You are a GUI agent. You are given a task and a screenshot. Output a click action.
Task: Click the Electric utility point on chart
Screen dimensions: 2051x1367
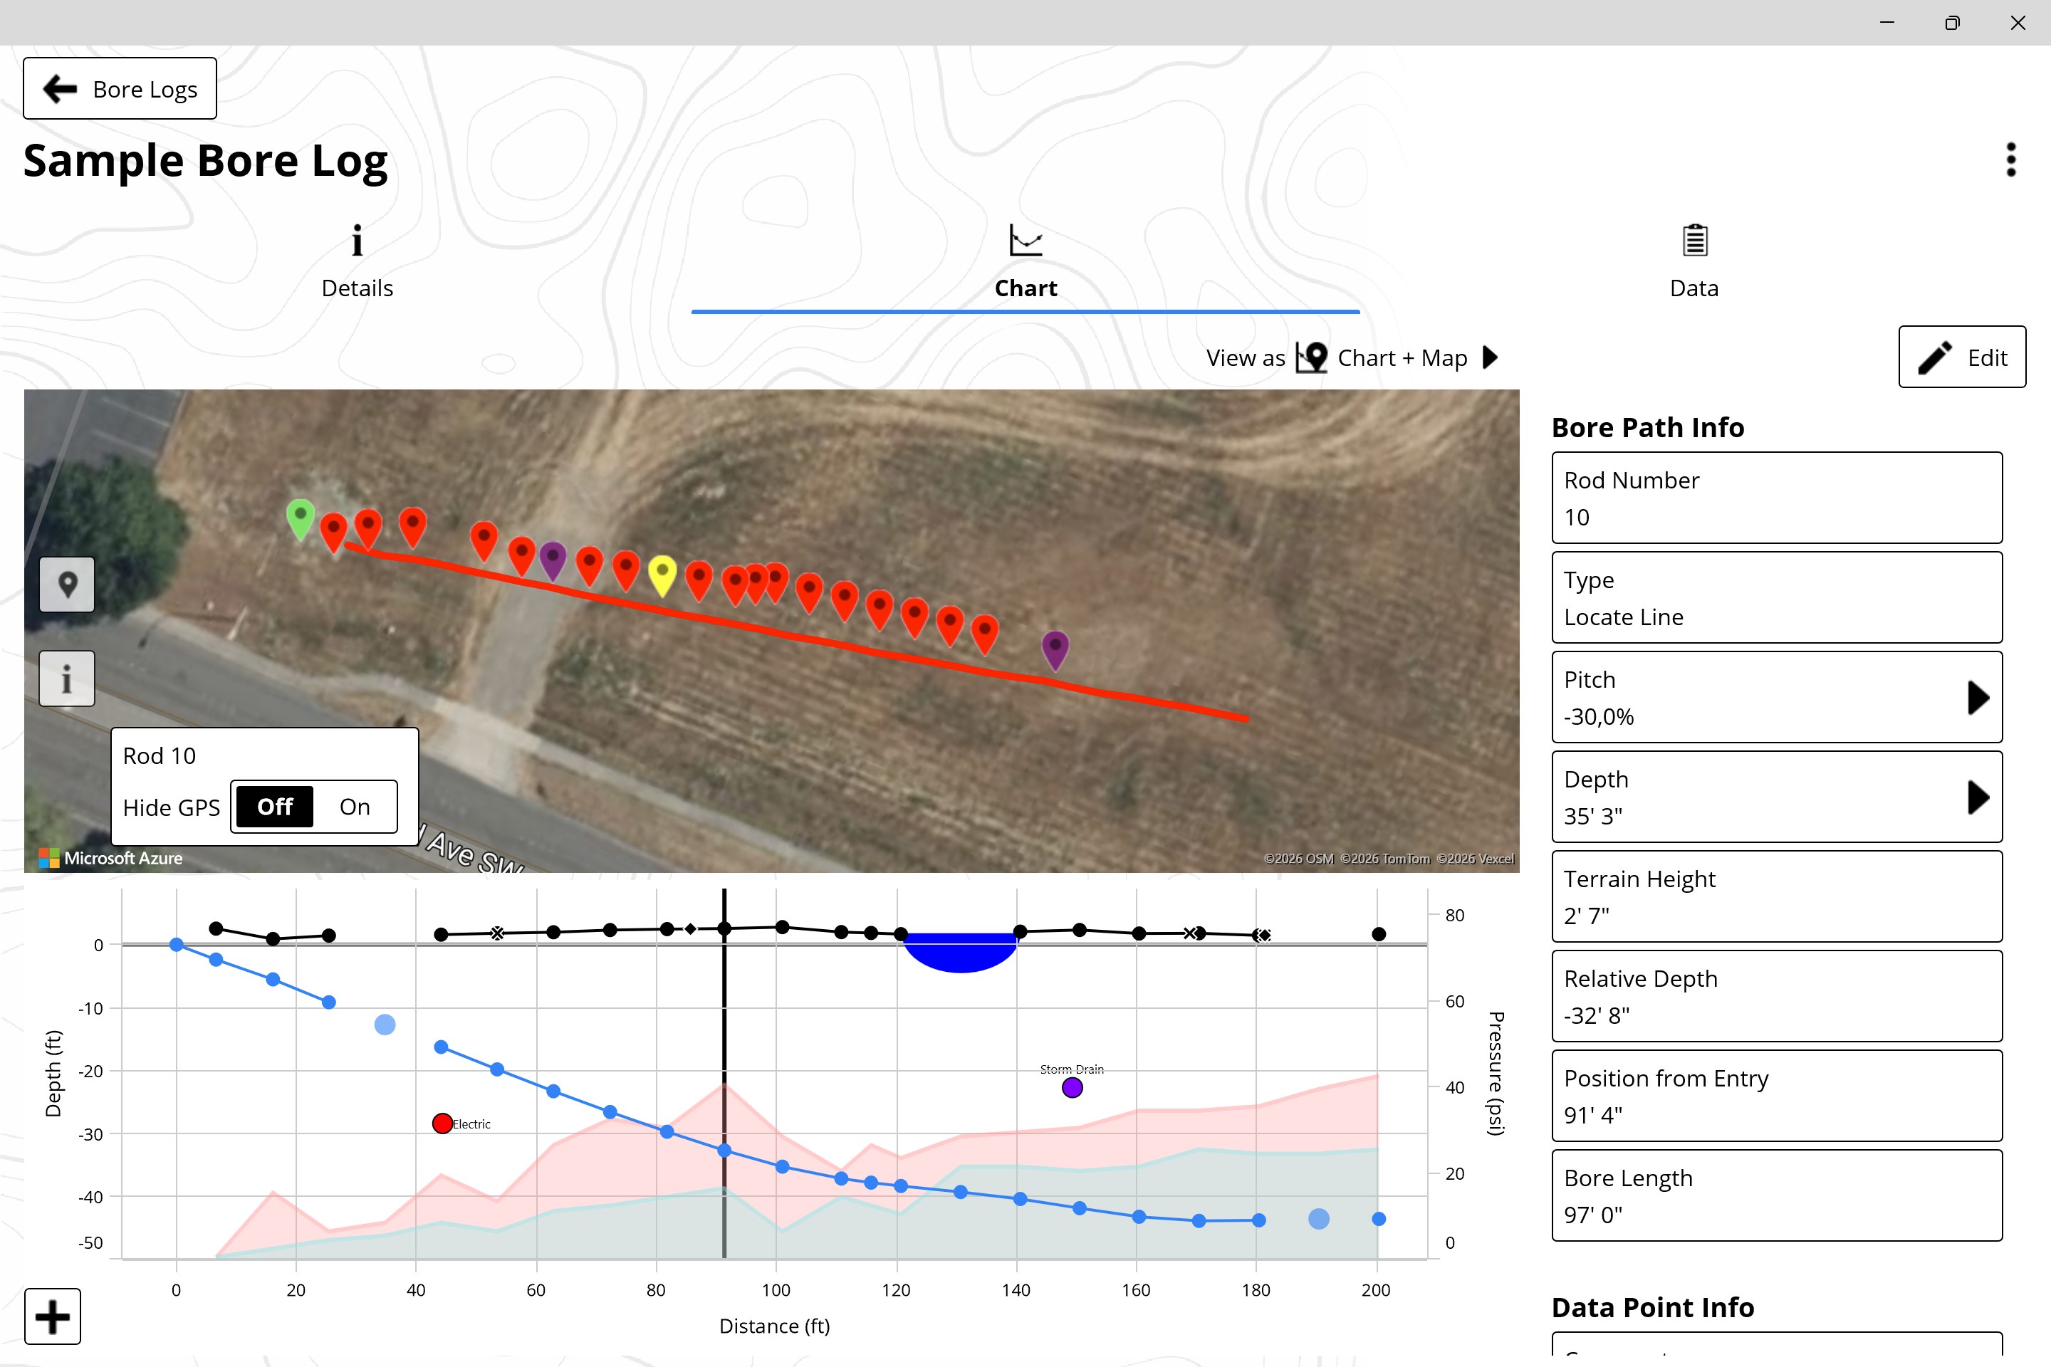pos(442,1124)
